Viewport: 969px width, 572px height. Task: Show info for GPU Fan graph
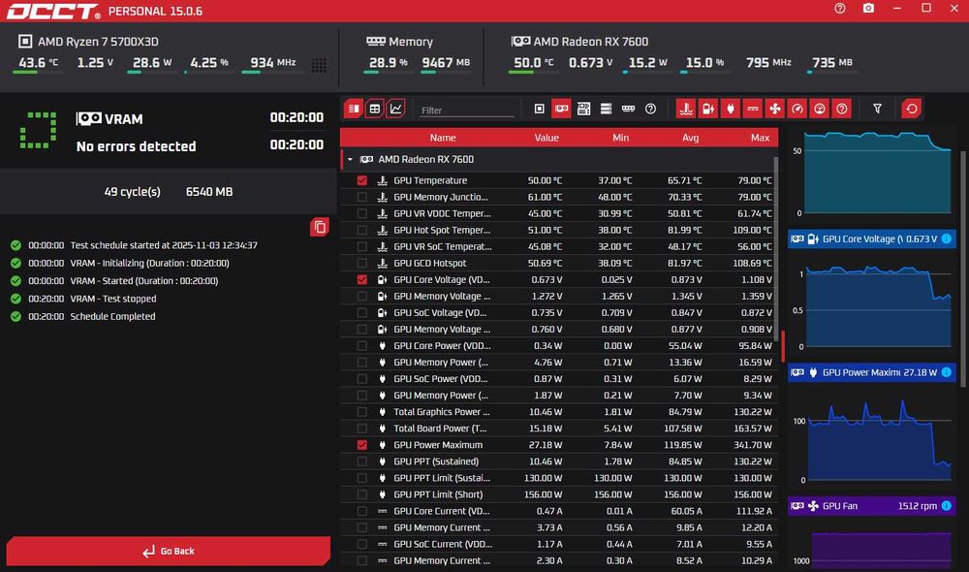coord(946,506)
